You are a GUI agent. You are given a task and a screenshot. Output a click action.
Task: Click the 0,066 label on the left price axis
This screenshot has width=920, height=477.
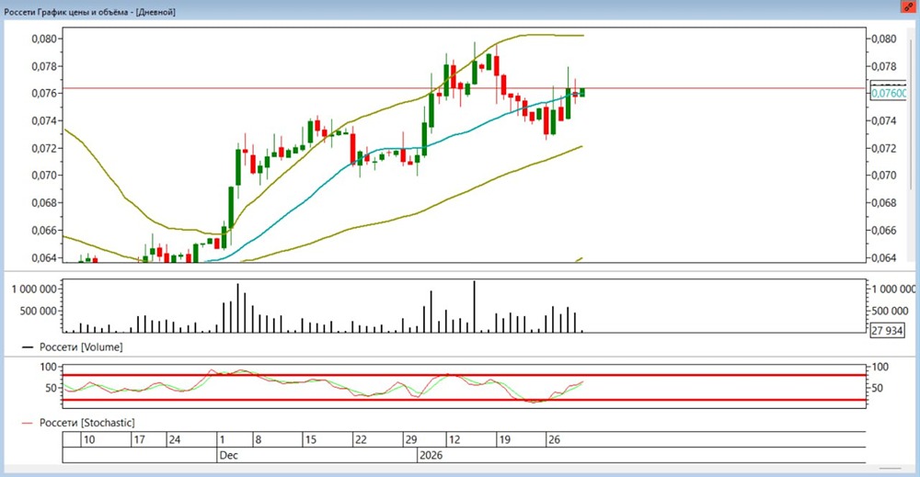pos(44,231)
